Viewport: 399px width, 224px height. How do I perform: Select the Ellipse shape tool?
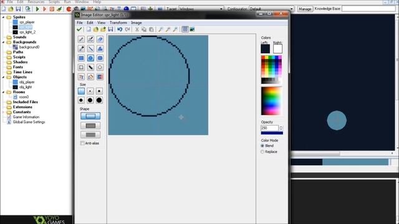pyautogui.click(x=90, y=58)
